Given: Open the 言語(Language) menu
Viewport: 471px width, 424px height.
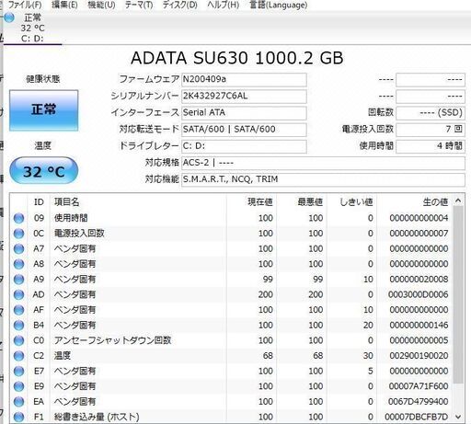Looking at the screenshot, I should 279,5.
